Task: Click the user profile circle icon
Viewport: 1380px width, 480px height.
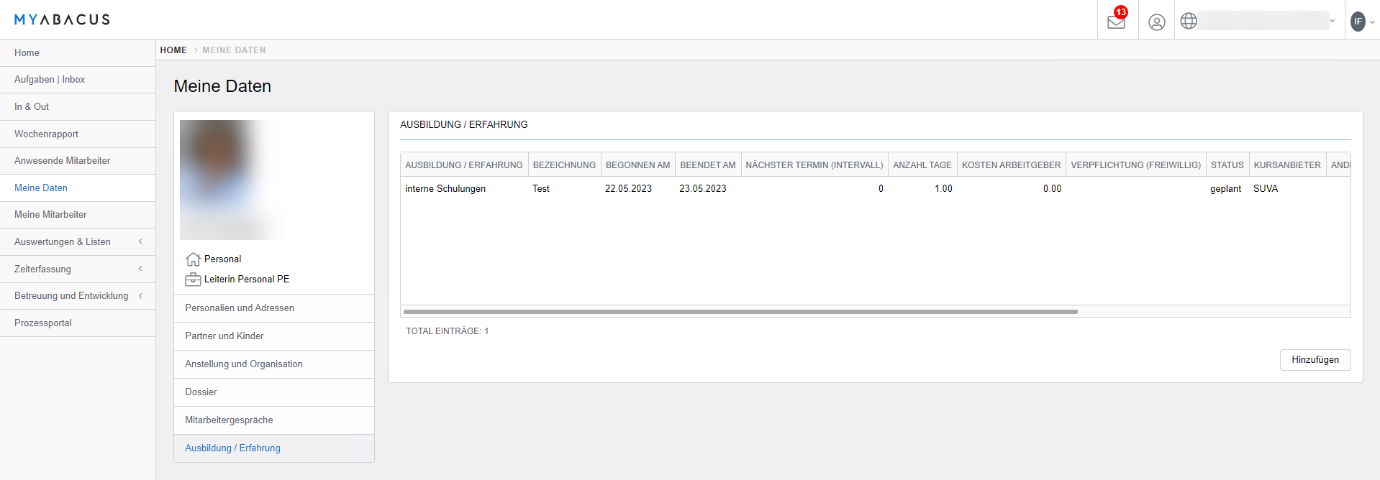Action: [1156, 22]
